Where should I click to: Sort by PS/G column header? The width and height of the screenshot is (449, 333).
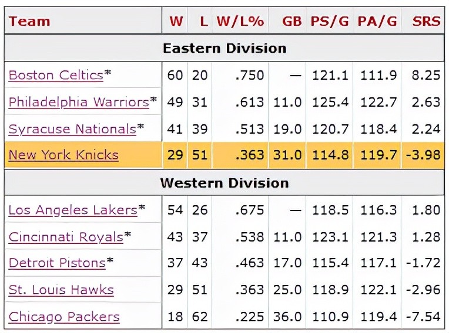click(329, 22)
